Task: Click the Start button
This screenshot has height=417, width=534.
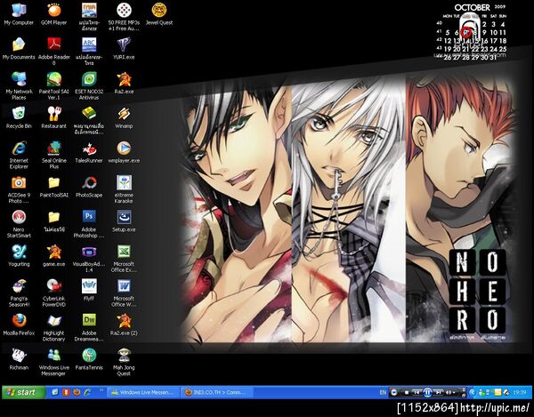Action: [23, 392]
